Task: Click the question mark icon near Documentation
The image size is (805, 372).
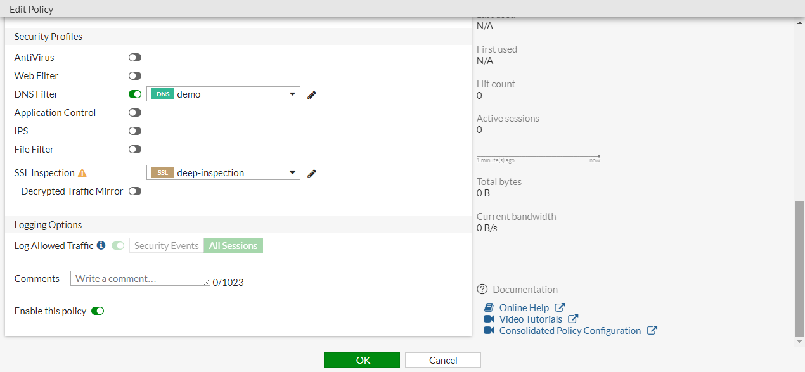Action: click(x=482, y=289)
